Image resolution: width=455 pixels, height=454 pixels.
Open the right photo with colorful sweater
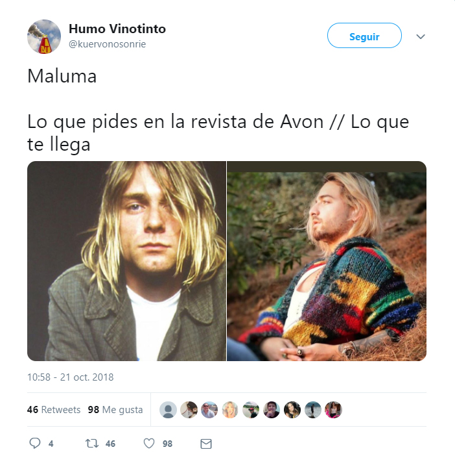tap(327, 261)
